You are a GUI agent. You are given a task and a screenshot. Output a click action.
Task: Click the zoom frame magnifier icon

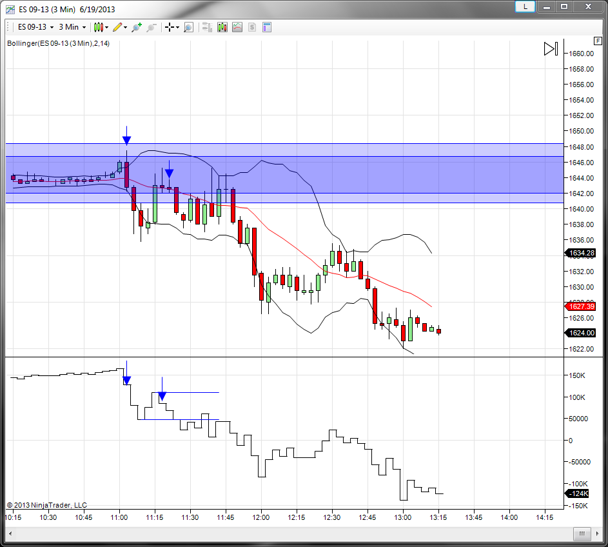(188, 27)
